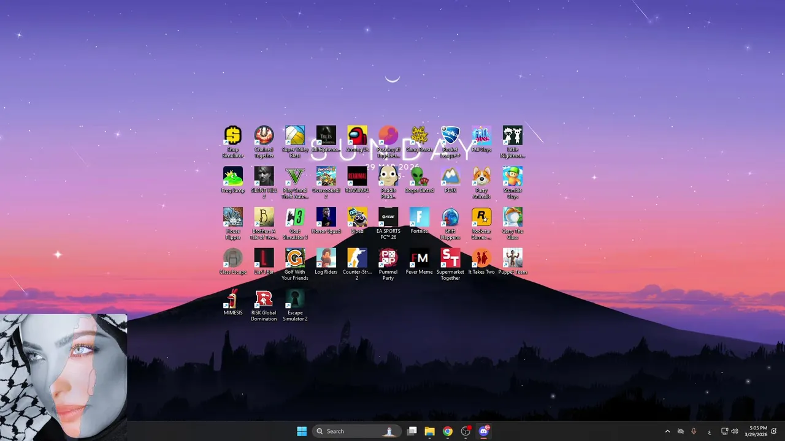This screenshot has width=785, height=441.
Task: Select the It Takes Two icon
Action: point(481,262)
